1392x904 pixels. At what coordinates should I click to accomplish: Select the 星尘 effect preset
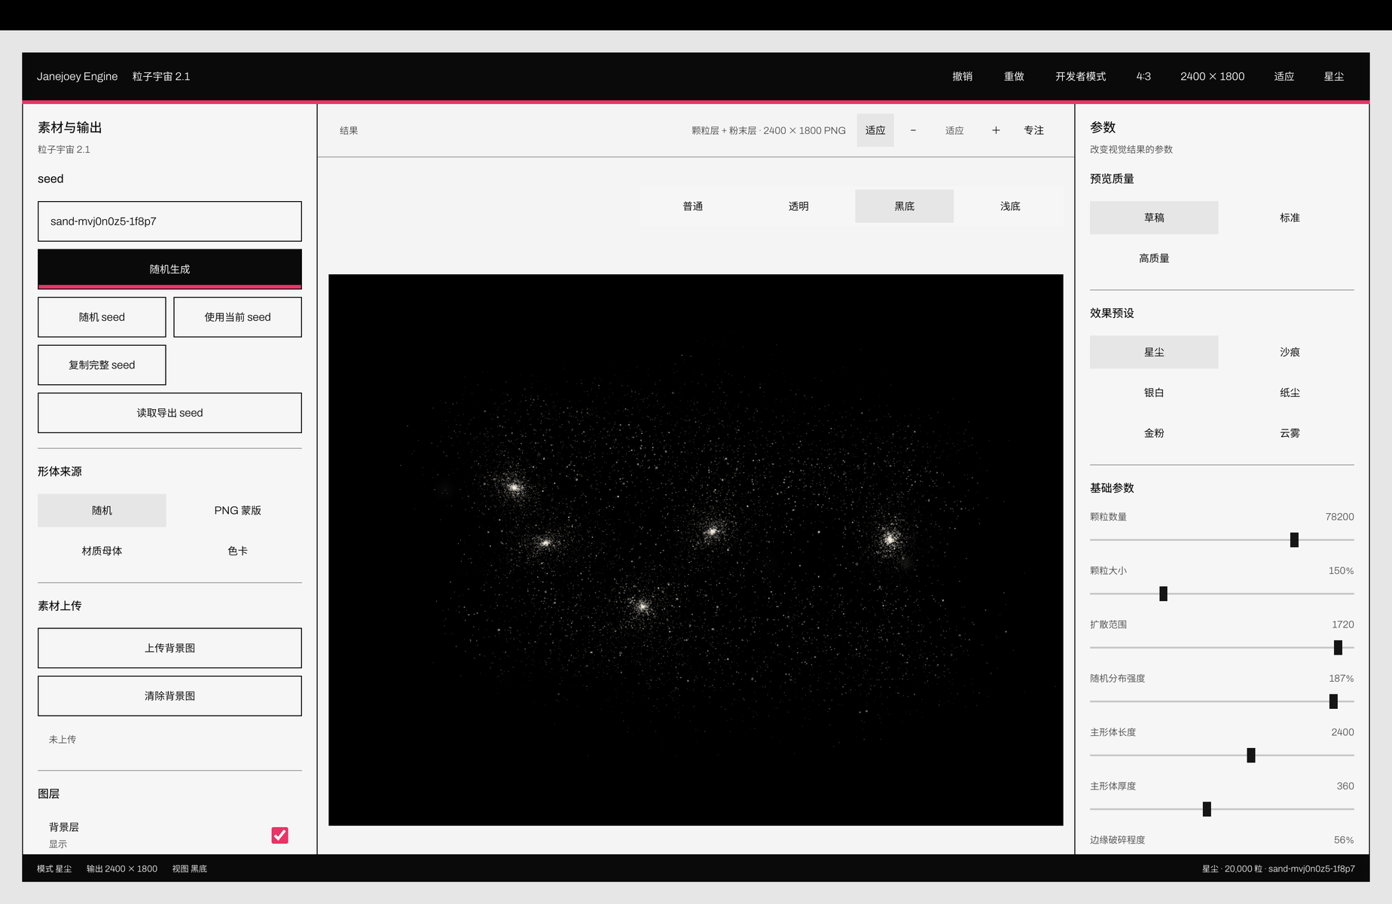point(1154,353)
